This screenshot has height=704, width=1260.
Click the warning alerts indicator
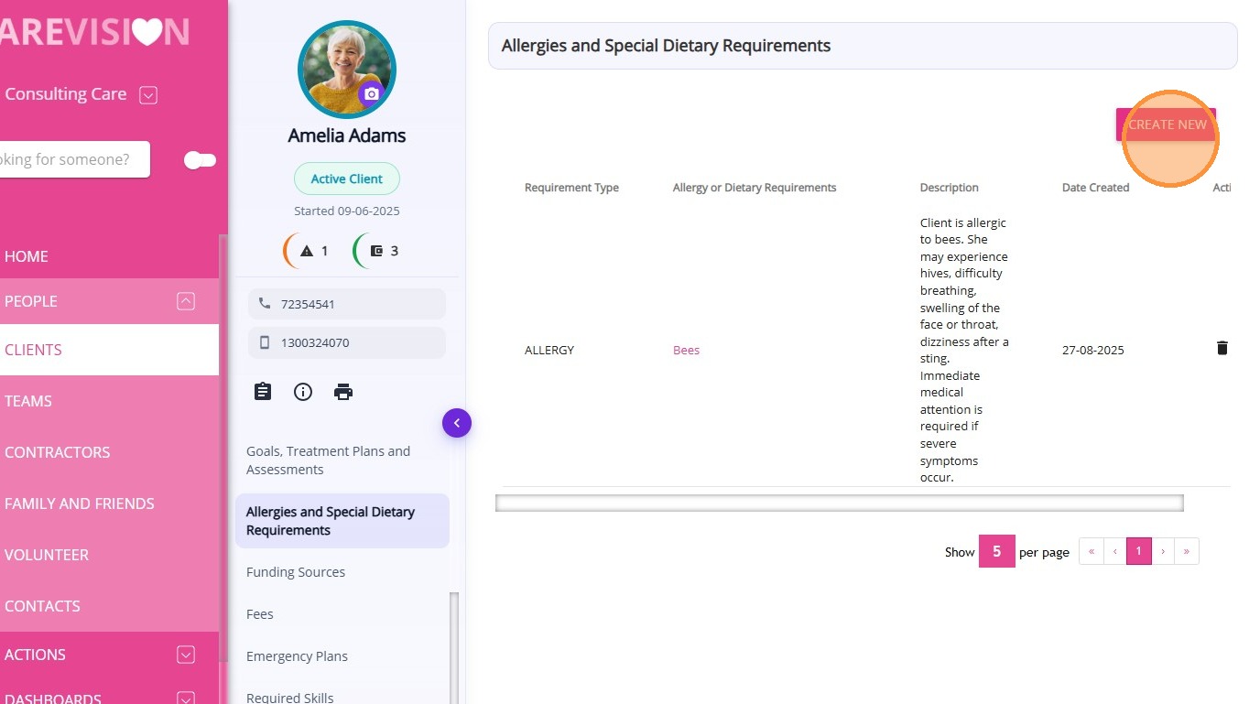coord(308,251)
